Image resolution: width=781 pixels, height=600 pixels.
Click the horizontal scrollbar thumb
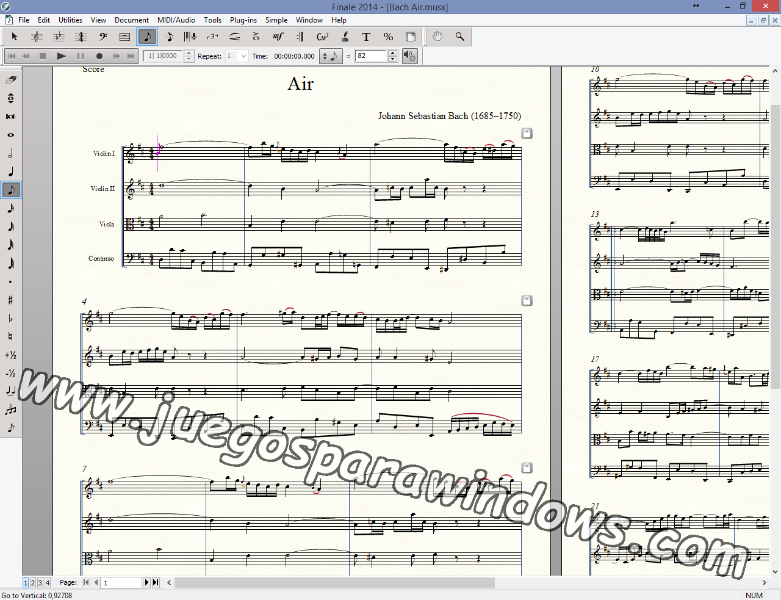coord(334,583)
